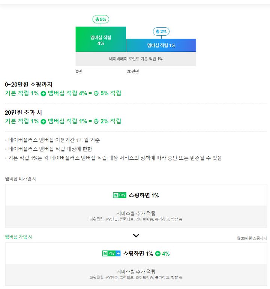Click the green plus icon in 총 5% 적립 line

tap(43, 94)
